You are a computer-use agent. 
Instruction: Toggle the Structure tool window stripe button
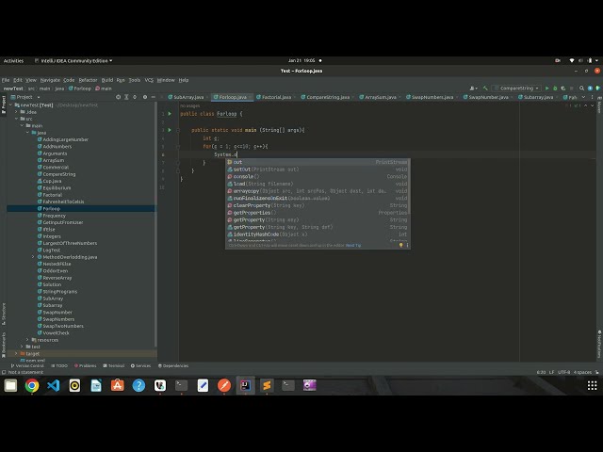4,314
